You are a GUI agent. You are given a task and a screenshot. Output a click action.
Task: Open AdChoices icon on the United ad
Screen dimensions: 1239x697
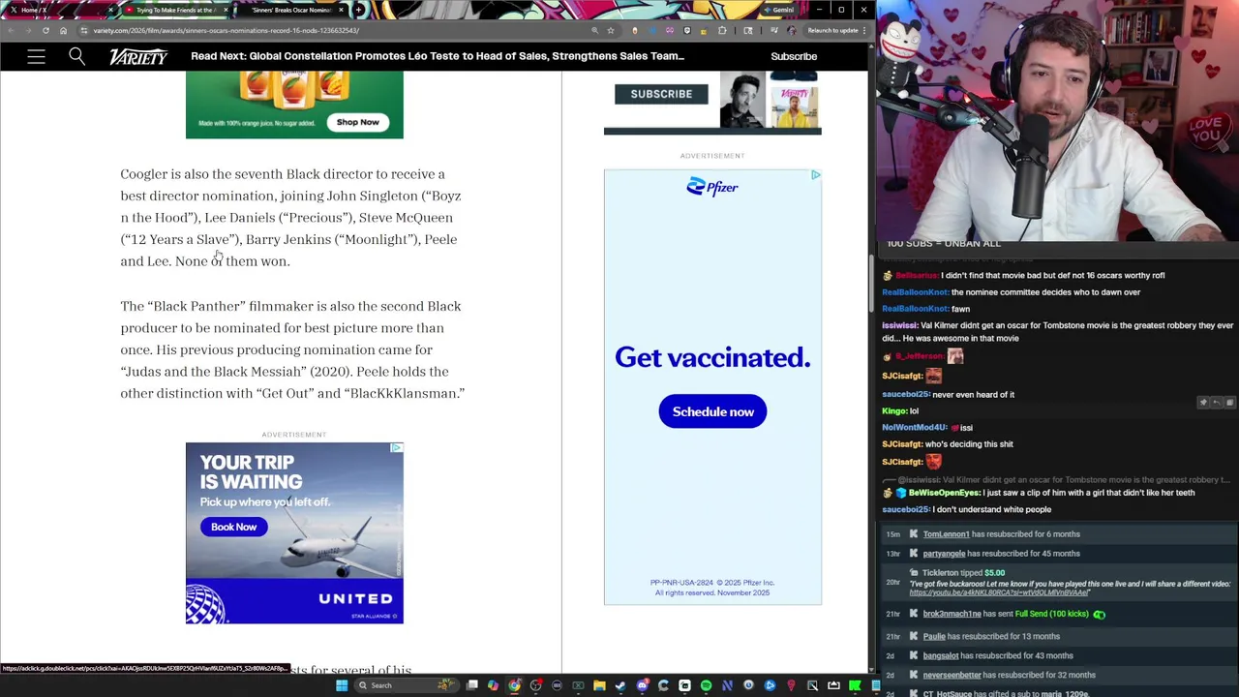[x=396, y=448]
